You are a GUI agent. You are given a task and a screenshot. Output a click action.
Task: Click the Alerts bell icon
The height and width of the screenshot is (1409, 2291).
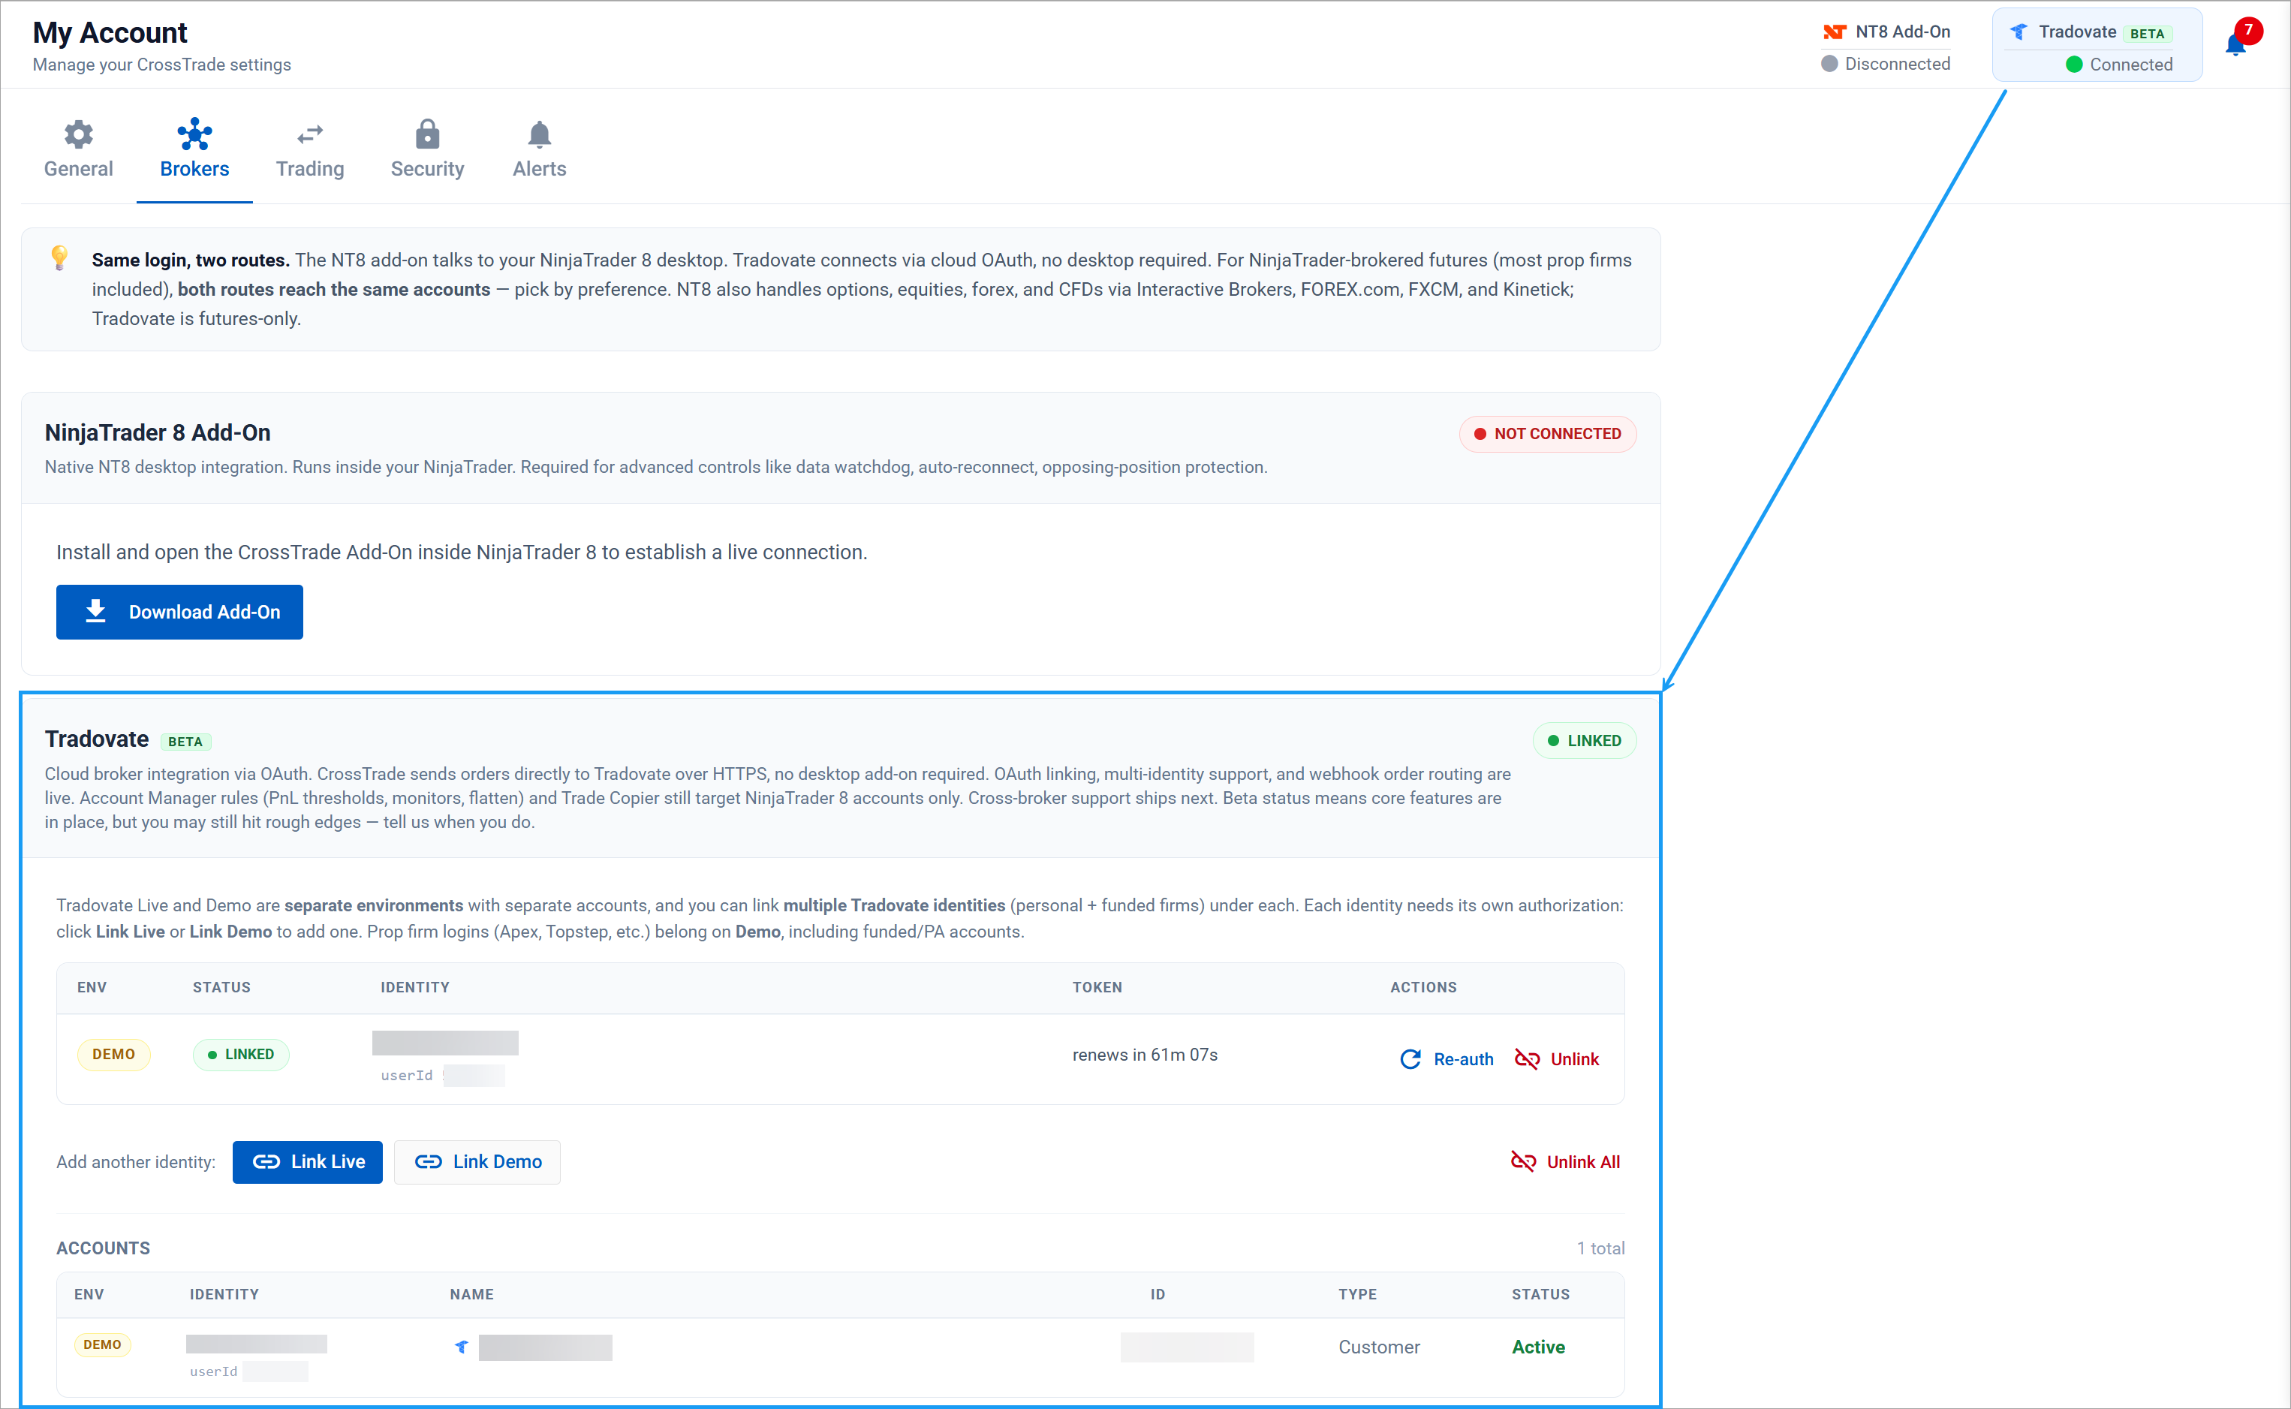point(540,134)
